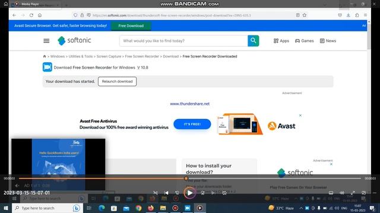Launch Google Chrome from the taskbar
The height and width of the screenshot is (213, 380).
coord(138,208)
